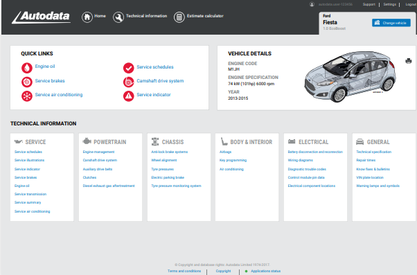The width and height of the screenshot is (417, 275).
Task: Open the Repair times link
Action: tap(366, 160)
